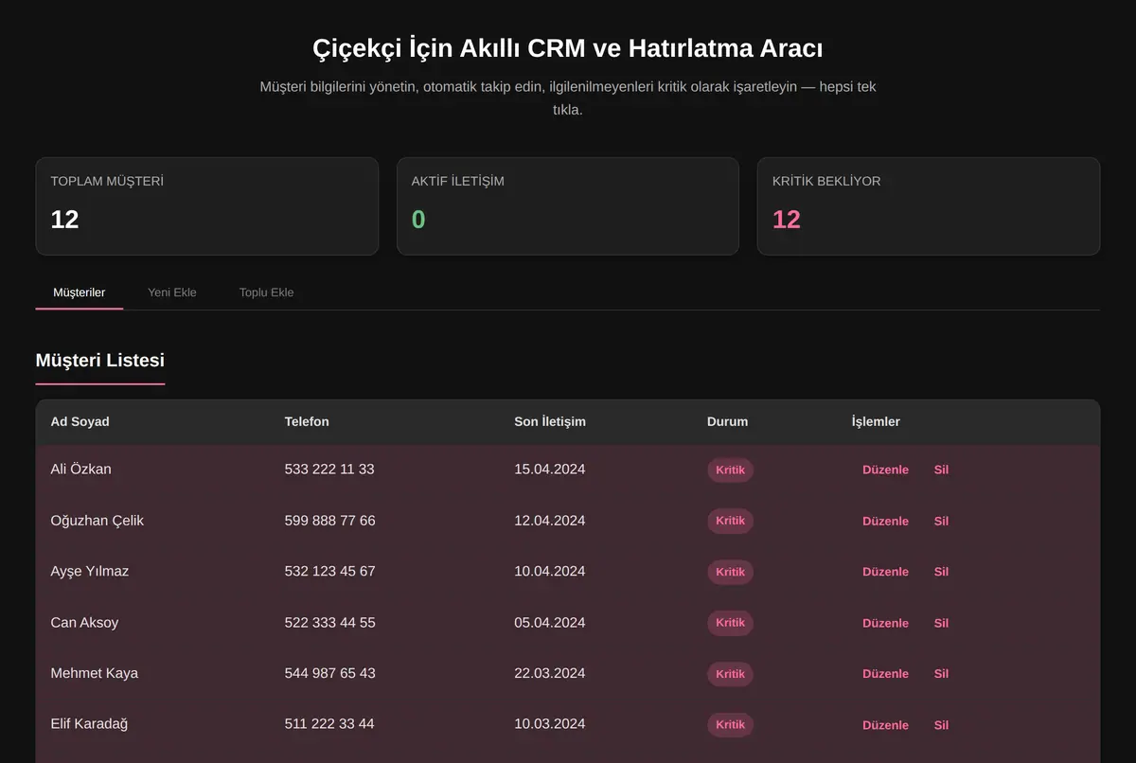
Task: Click Sil in Can Aksoy row
Action: (x=941, y=623)
